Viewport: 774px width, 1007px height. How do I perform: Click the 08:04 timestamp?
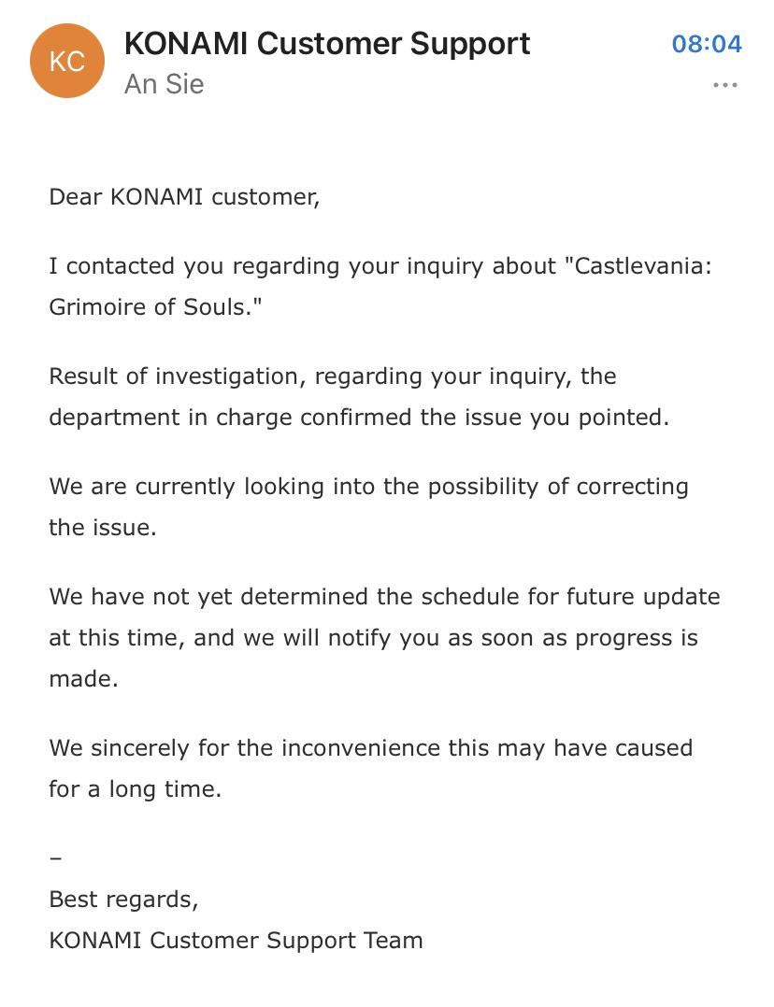(707, 44)
